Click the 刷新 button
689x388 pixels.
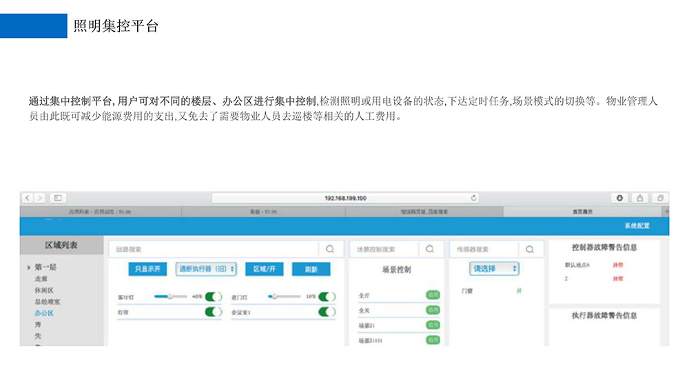click(311, 269)
